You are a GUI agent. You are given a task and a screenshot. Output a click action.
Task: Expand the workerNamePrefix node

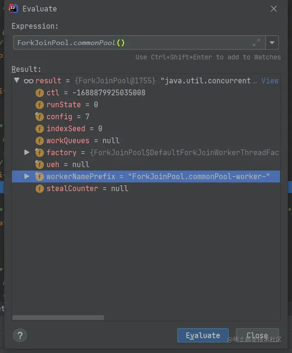coord(27,176)
